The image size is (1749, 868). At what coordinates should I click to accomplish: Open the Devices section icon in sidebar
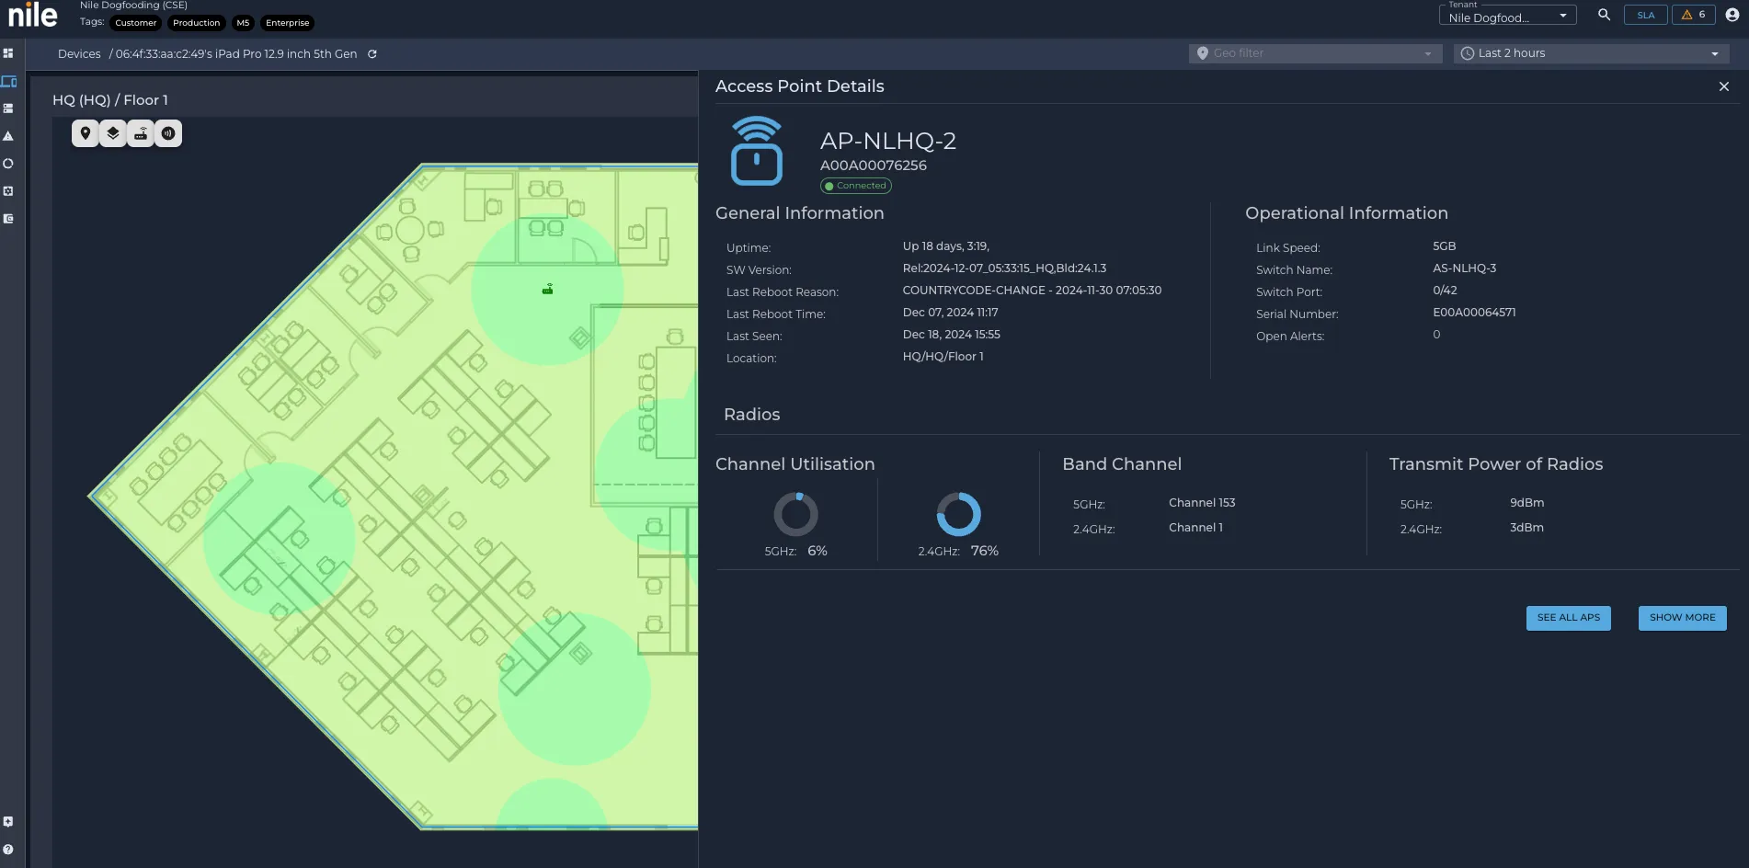8,81
